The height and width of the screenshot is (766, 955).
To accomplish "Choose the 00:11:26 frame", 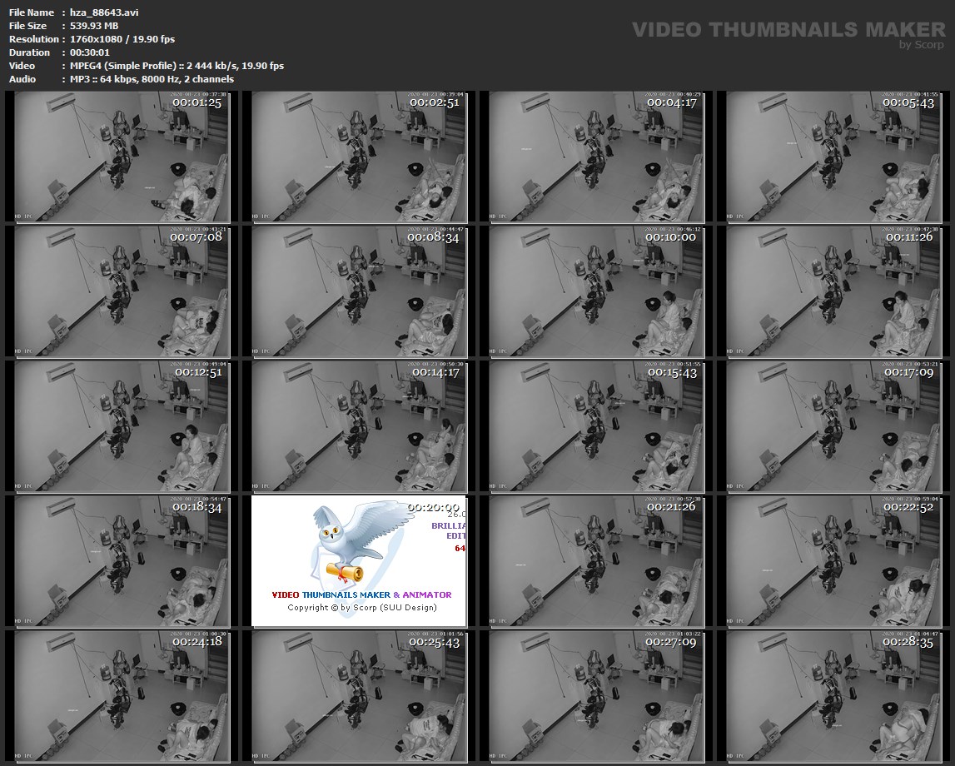I will (x=833, y=291).
